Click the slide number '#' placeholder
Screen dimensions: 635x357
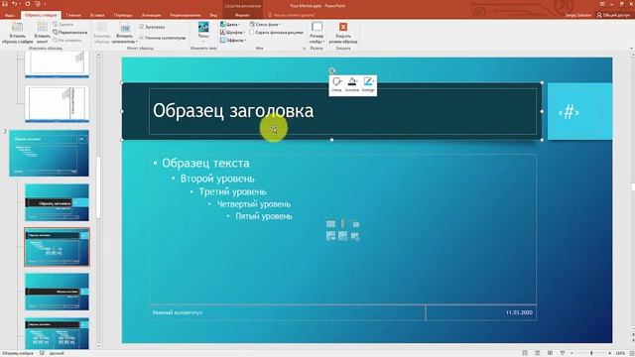569,112
